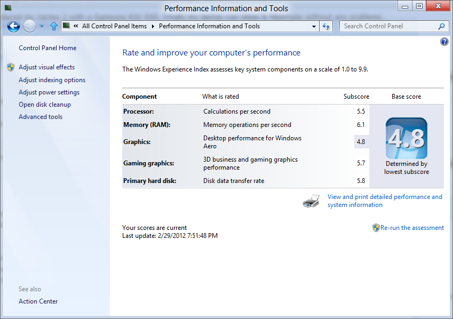Click Desktop performance for Windows Aero description
The width and height of the screenshot is (453, 319).
(x=252, y=142)
